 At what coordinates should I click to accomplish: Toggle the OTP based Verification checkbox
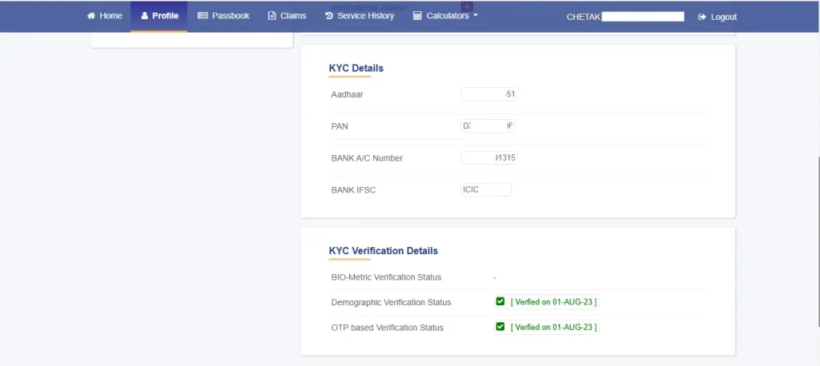[500, 327]
